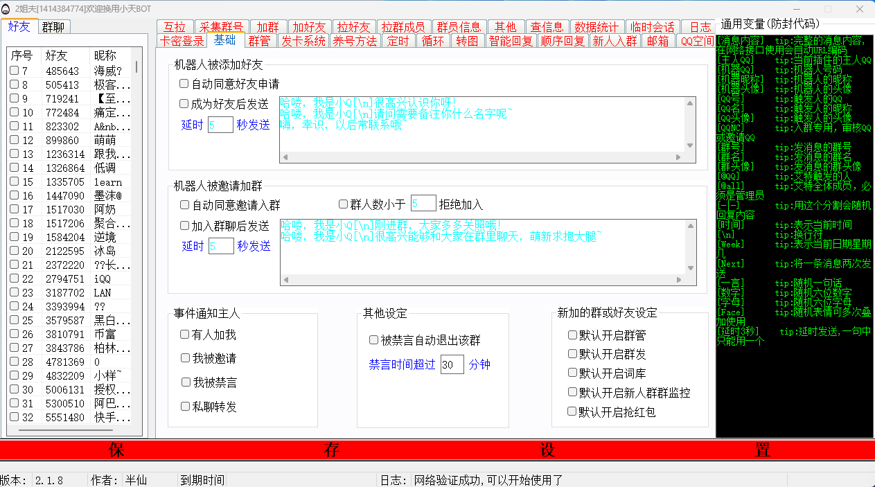Click the 禁言时间超过 minutes input field

click(x=452, y=364)
